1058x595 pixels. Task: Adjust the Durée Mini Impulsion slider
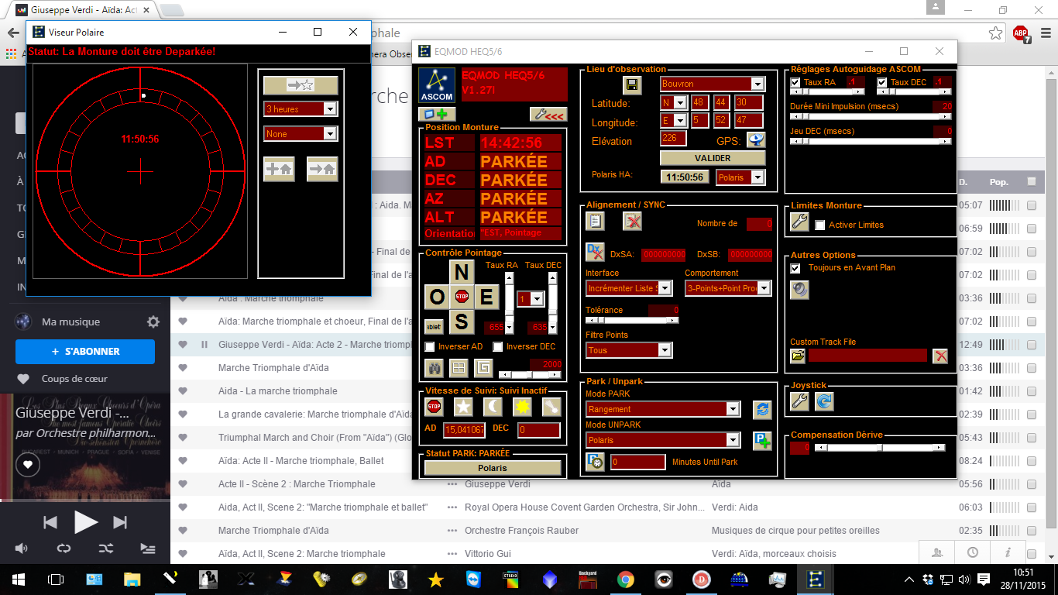tap(871, 116)
